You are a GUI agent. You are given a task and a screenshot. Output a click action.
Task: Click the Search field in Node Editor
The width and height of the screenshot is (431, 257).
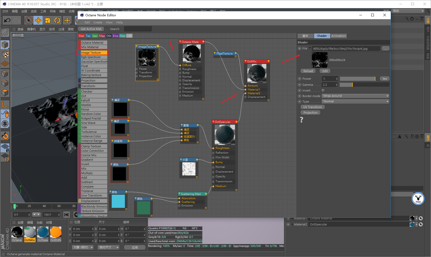(138, 29)
